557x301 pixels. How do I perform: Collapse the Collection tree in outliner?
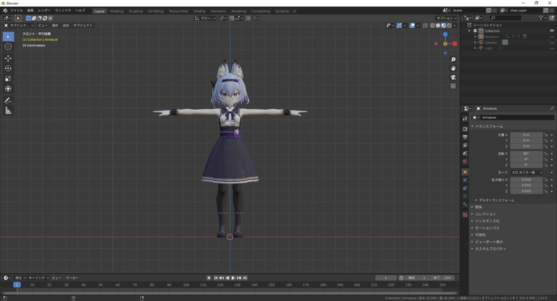point(469,31)
